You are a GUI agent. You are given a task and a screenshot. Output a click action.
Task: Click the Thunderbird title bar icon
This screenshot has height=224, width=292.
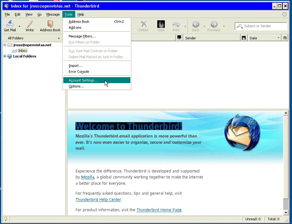[x=7, y=6]
